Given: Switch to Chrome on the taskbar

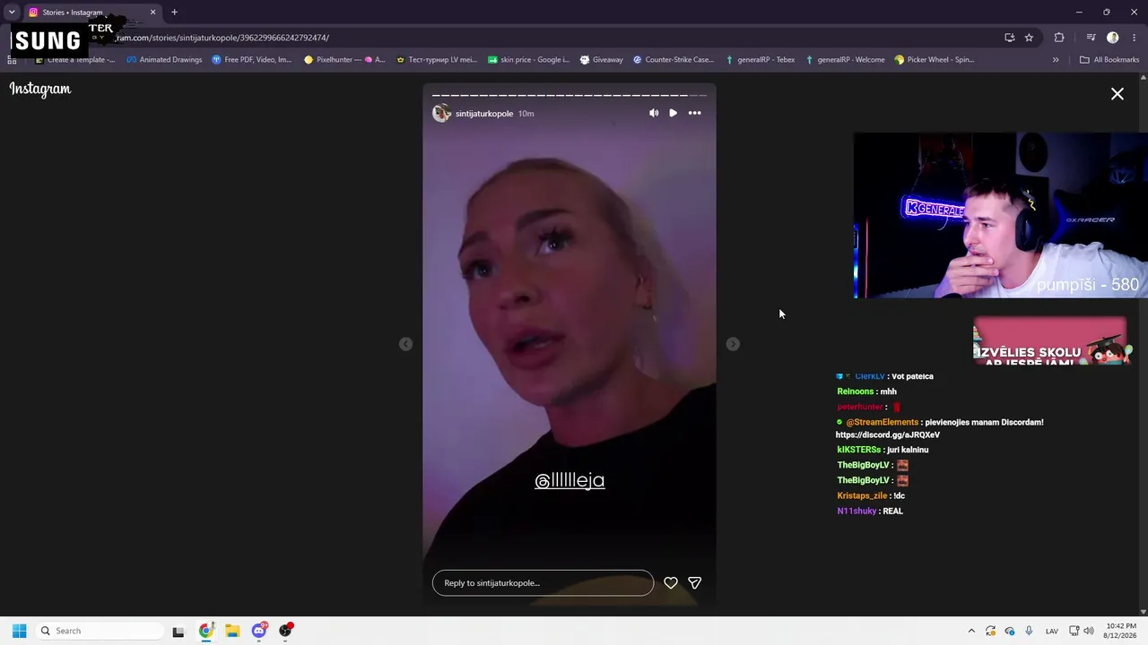Looking at the screenshot, I should (x=206, y=631).
